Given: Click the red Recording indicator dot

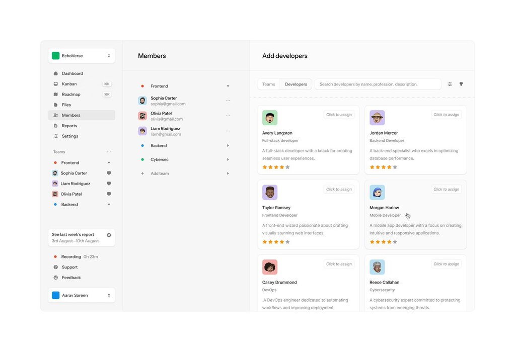Looking at the screenshot, I should 55,256.
